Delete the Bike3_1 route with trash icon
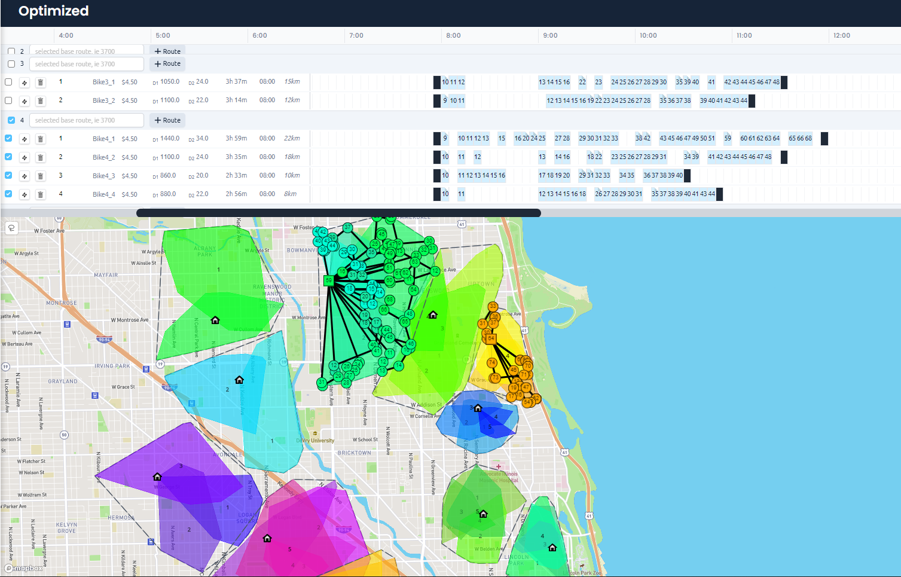 (40, 83)
